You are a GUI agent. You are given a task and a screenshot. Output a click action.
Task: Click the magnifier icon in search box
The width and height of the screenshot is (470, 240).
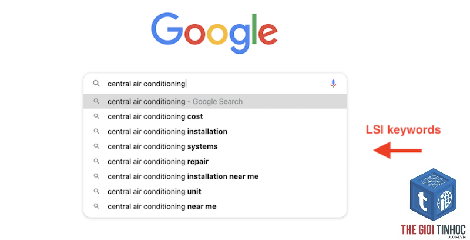[x=96, y=84]
